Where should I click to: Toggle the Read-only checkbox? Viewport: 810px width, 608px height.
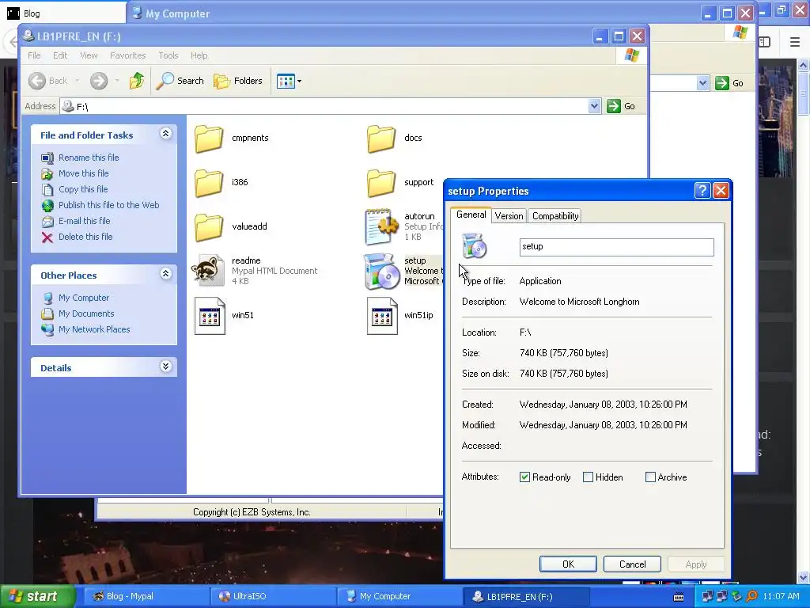click(x=525, y=477)
